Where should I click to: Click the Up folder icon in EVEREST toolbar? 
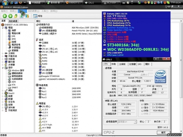(16, 16)
